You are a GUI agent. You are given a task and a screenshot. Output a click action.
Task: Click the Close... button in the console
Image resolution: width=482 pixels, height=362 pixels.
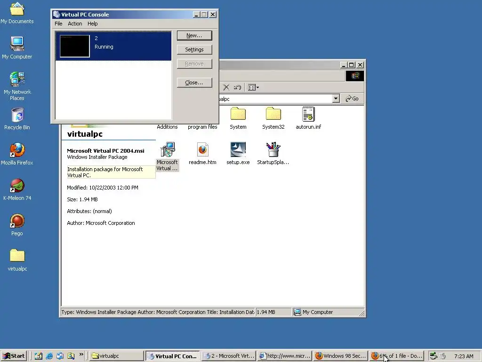(x=194, y=82)
